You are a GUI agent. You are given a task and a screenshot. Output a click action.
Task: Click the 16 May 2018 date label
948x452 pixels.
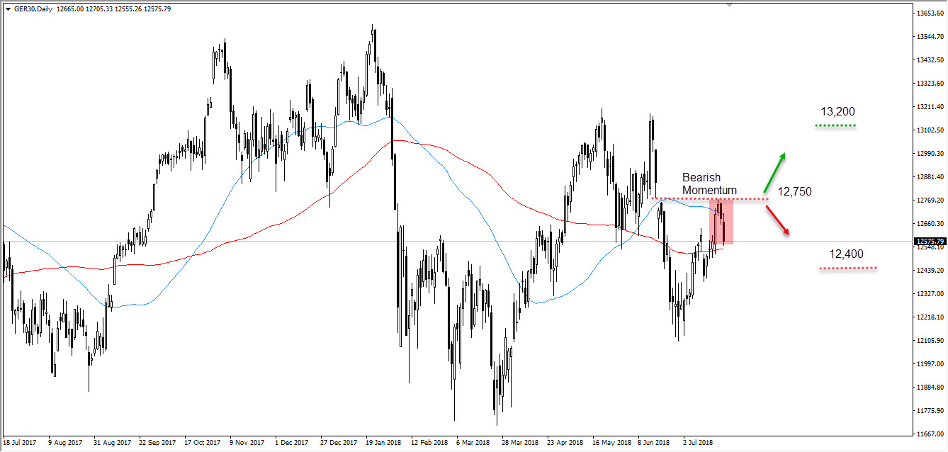[x=612, y=442]
